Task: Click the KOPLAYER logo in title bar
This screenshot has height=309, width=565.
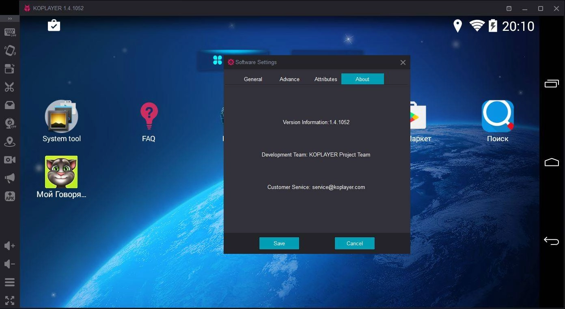Action: [x=27, y=8]
